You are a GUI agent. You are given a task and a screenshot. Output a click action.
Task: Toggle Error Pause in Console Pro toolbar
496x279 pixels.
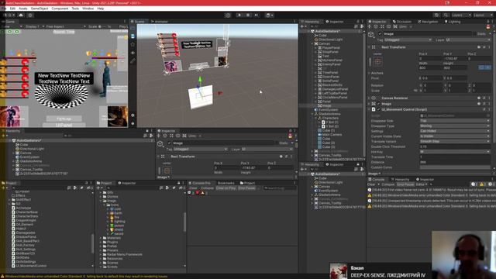(246, 188)
